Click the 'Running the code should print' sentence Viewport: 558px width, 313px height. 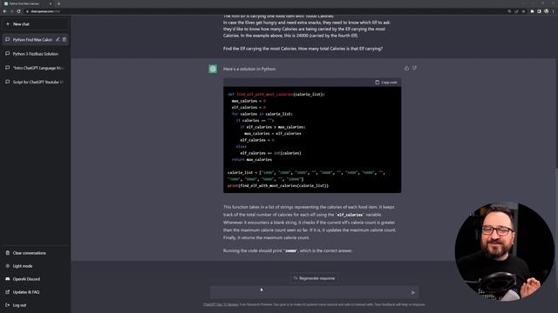point(288,250)
